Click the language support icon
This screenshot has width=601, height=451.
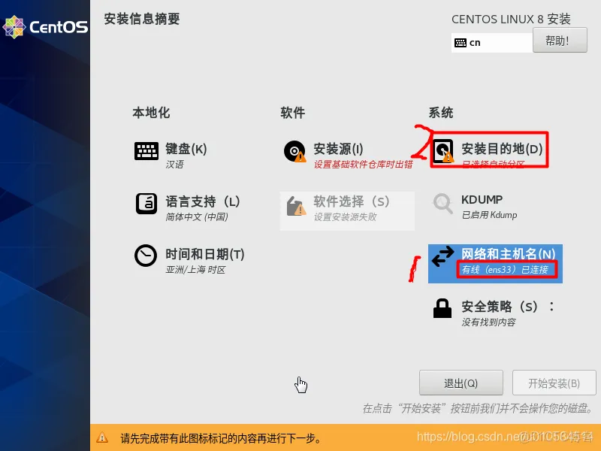click(146, 204)
